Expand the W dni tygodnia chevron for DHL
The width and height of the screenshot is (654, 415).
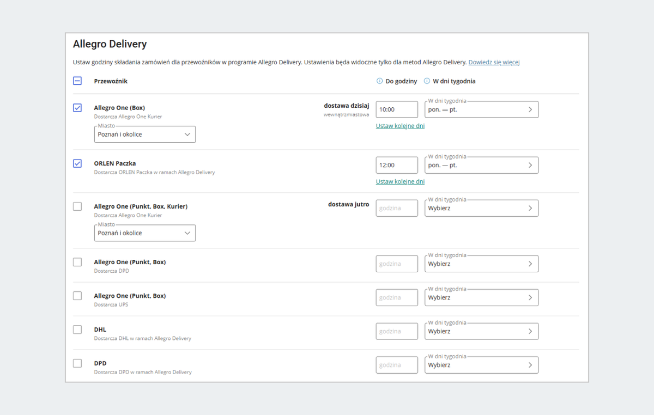click(x=530, y=331)
